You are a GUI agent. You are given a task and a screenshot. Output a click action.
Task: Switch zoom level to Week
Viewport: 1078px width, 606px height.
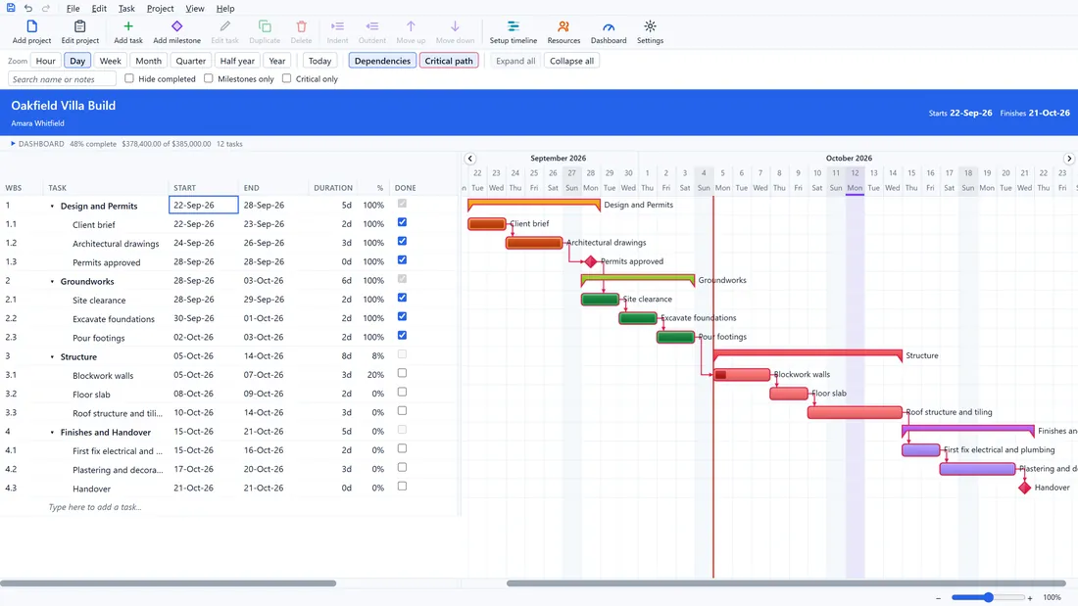(110, 61)
